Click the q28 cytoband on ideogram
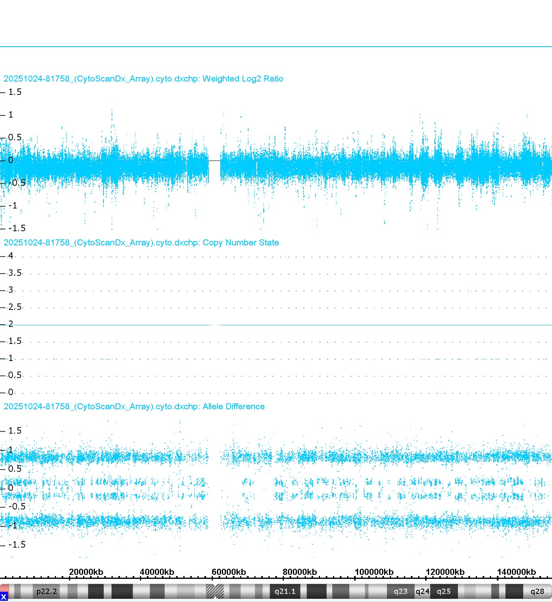The width and height of the screenshot is (552, 602). coord(537,591)
